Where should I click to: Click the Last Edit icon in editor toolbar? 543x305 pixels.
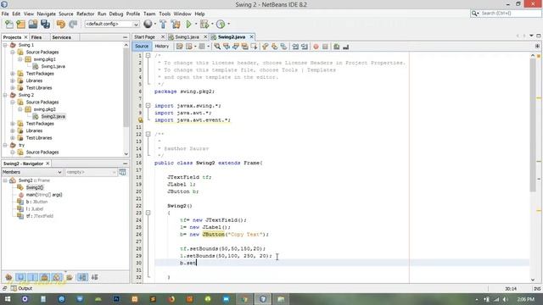click(179, 47)
